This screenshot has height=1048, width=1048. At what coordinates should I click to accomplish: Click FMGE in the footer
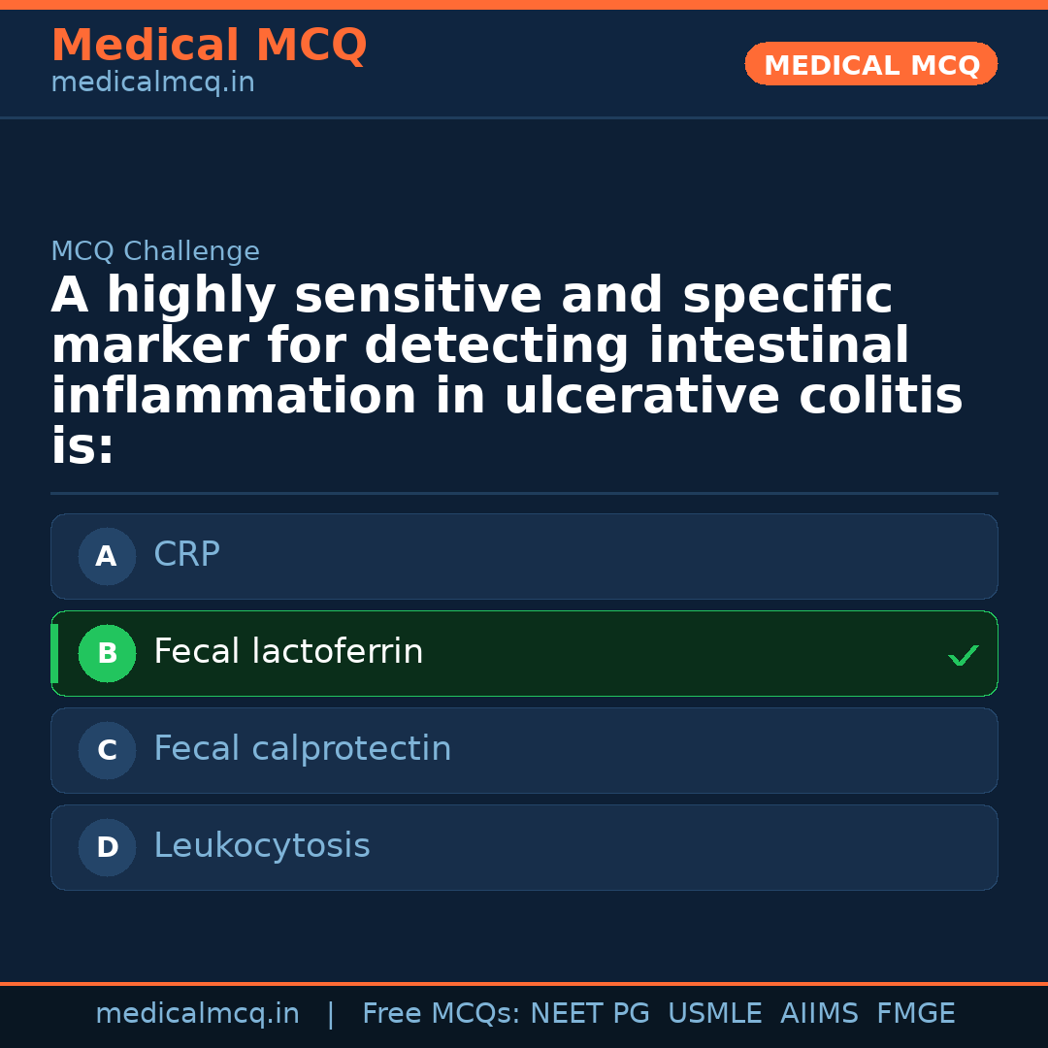click(915, 1014)
